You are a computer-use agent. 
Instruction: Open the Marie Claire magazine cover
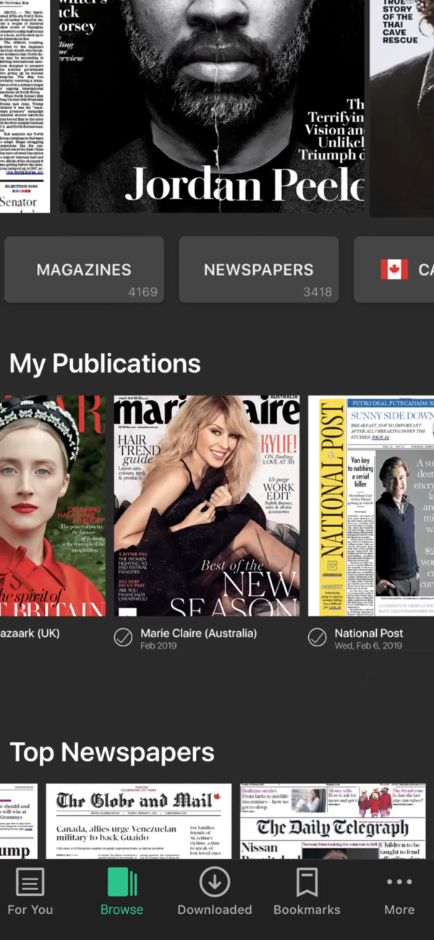click(207, 506)
